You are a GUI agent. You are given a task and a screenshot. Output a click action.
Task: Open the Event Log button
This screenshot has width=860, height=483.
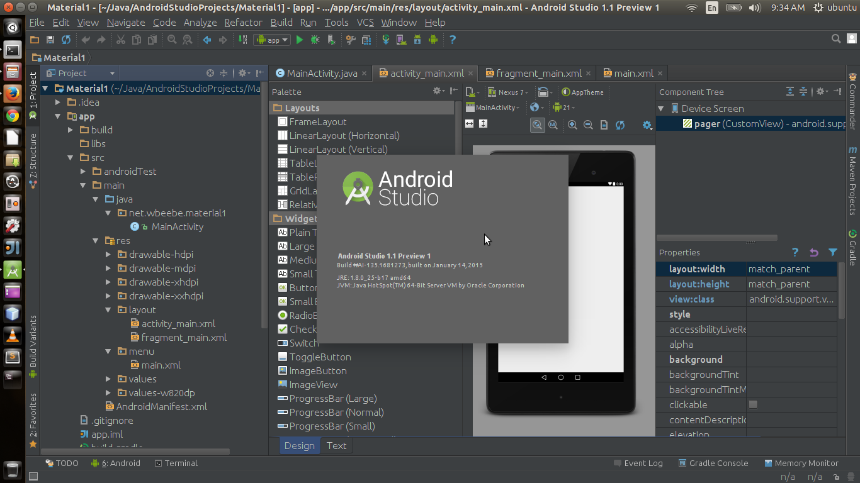click(638, 463)
